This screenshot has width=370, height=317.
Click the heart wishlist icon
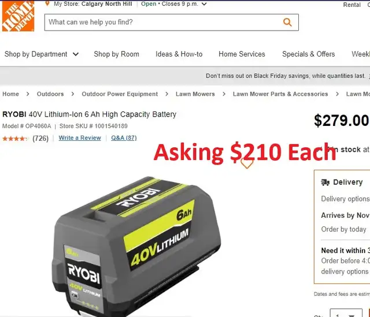[x=247, y=163]
